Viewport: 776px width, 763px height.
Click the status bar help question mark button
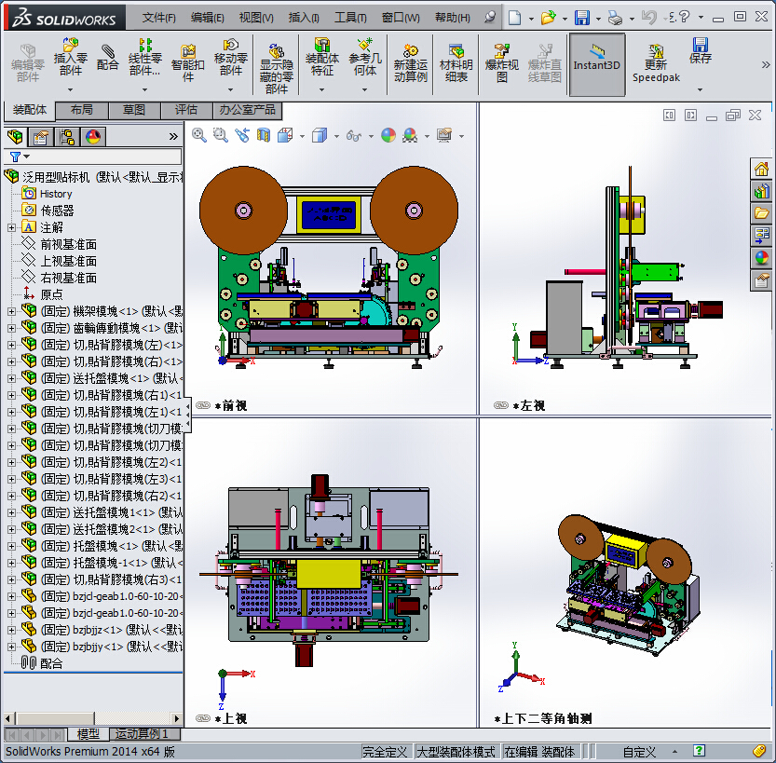point(699,751)
